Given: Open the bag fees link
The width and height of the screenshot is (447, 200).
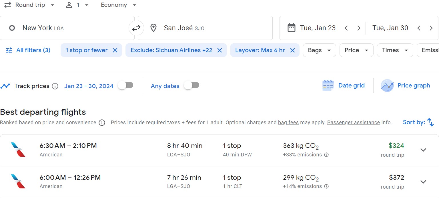Looking at the screenshot, I should (x=288, y=122).
